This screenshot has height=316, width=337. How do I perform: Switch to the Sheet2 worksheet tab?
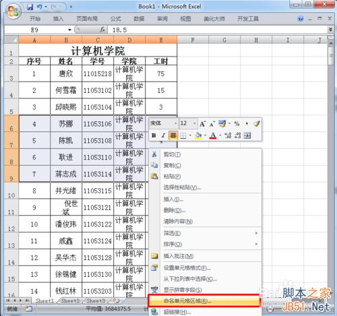[70, 301]
